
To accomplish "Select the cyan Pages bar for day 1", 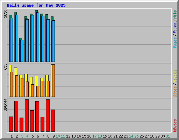I will coord(12,40).
